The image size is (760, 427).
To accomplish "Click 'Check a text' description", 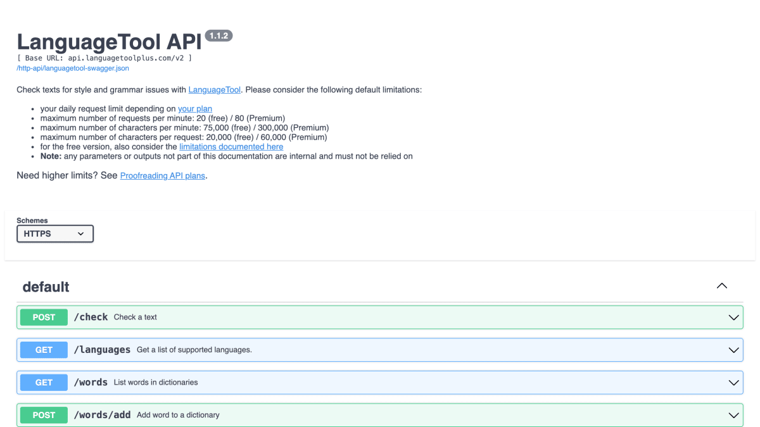I will pyautogui.click(x=136, y=317).
